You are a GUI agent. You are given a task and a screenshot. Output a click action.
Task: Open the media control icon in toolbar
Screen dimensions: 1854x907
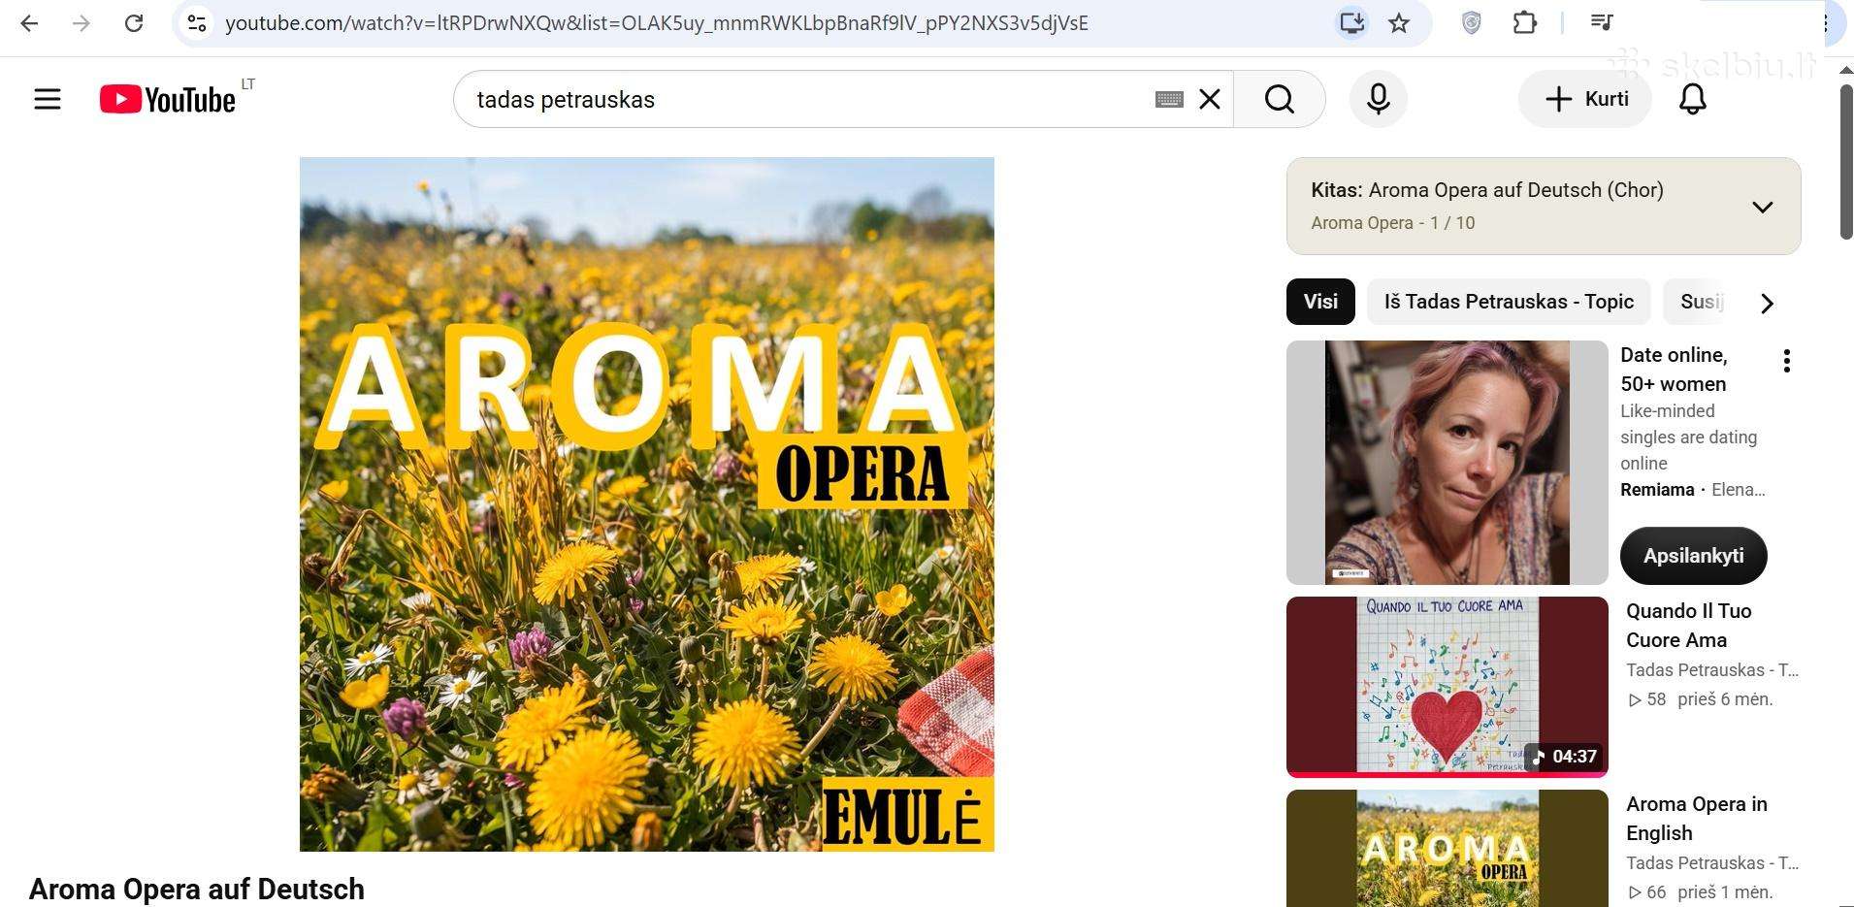point(1602,22)
